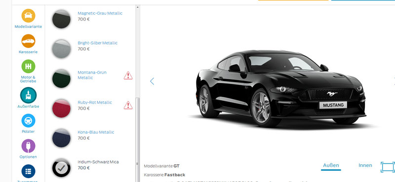The width and height of the screenshot is (395, 182).
Task: Open the Polster steering wheel icon
Action: tap(28, 121)
